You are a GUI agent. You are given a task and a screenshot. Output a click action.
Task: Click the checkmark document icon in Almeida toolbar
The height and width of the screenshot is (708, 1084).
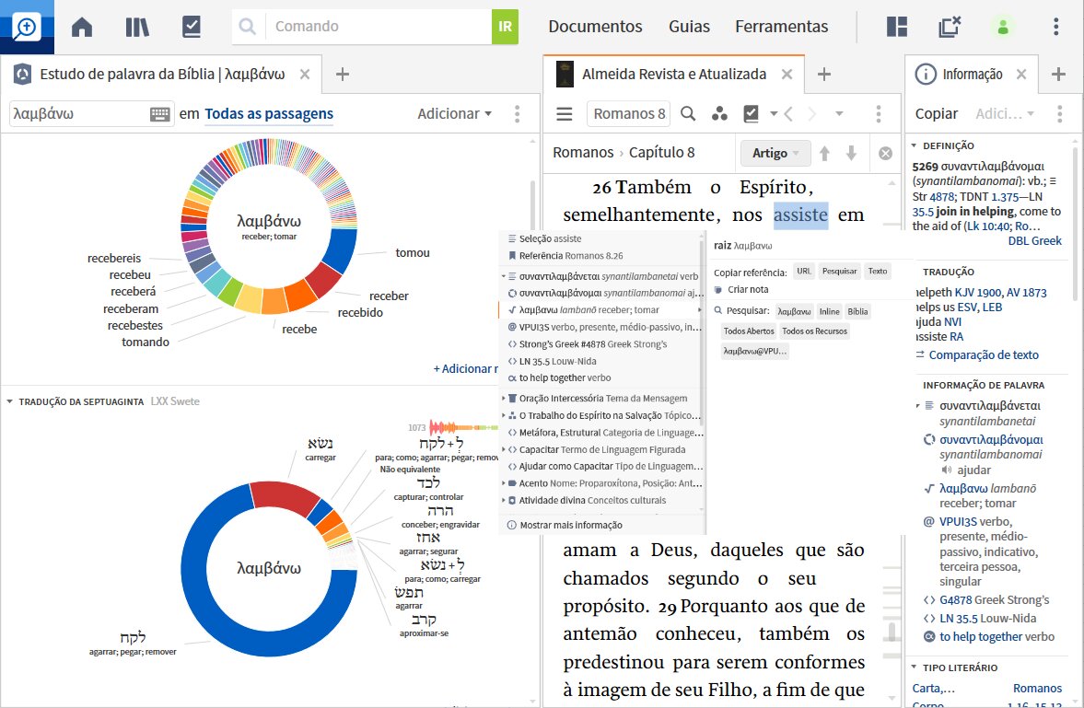751,113
